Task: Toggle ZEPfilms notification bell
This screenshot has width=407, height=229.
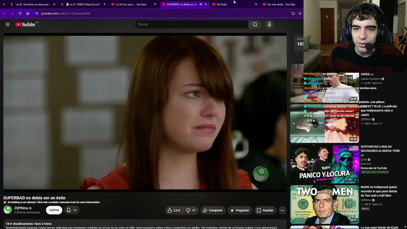Action: pos(69,210)
